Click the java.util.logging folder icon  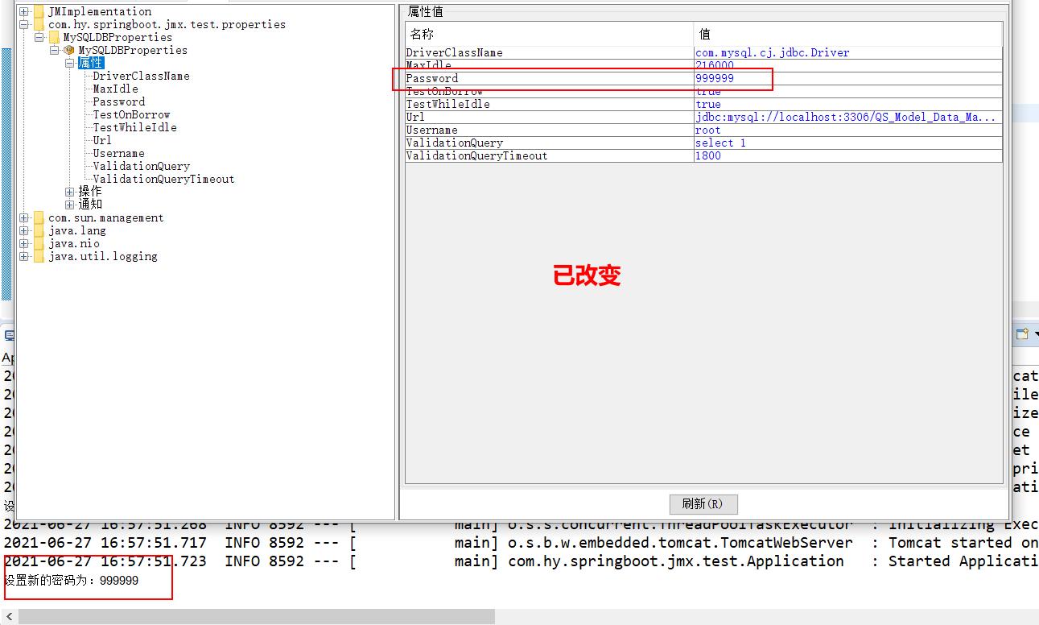(39, 257)
